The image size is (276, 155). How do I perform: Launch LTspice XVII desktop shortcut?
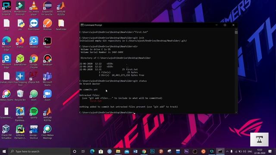pyautogui.click(x=34, y=77)
